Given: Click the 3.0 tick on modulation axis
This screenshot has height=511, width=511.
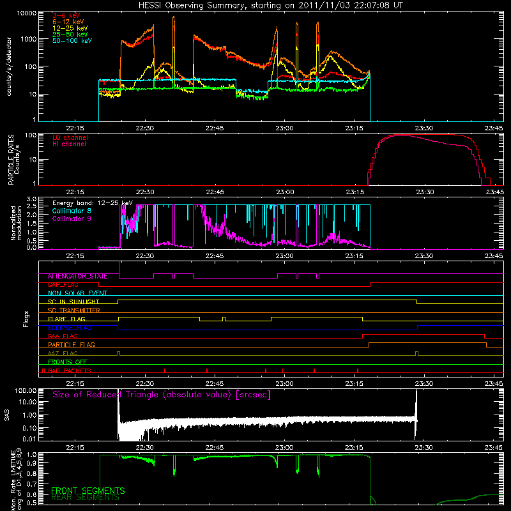Looking at the screenshot, I should click(31, 199).
